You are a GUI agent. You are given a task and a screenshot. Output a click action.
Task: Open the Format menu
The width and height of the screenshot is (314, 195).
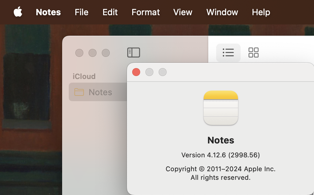point(145,12)
